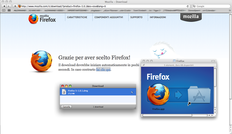Click the Safari back arrow button
The image size is (232, 134).
tap(4, 6)
